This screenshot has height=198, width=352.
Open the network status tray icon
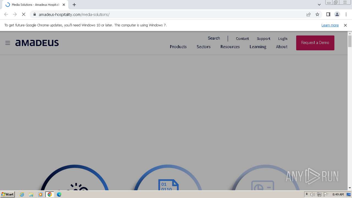(319, 194)
